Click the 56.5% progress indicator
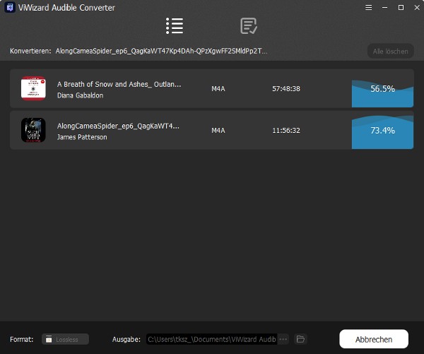Image resolution: width=424 pixels, height=354 pixels. [x=382, y=89]
